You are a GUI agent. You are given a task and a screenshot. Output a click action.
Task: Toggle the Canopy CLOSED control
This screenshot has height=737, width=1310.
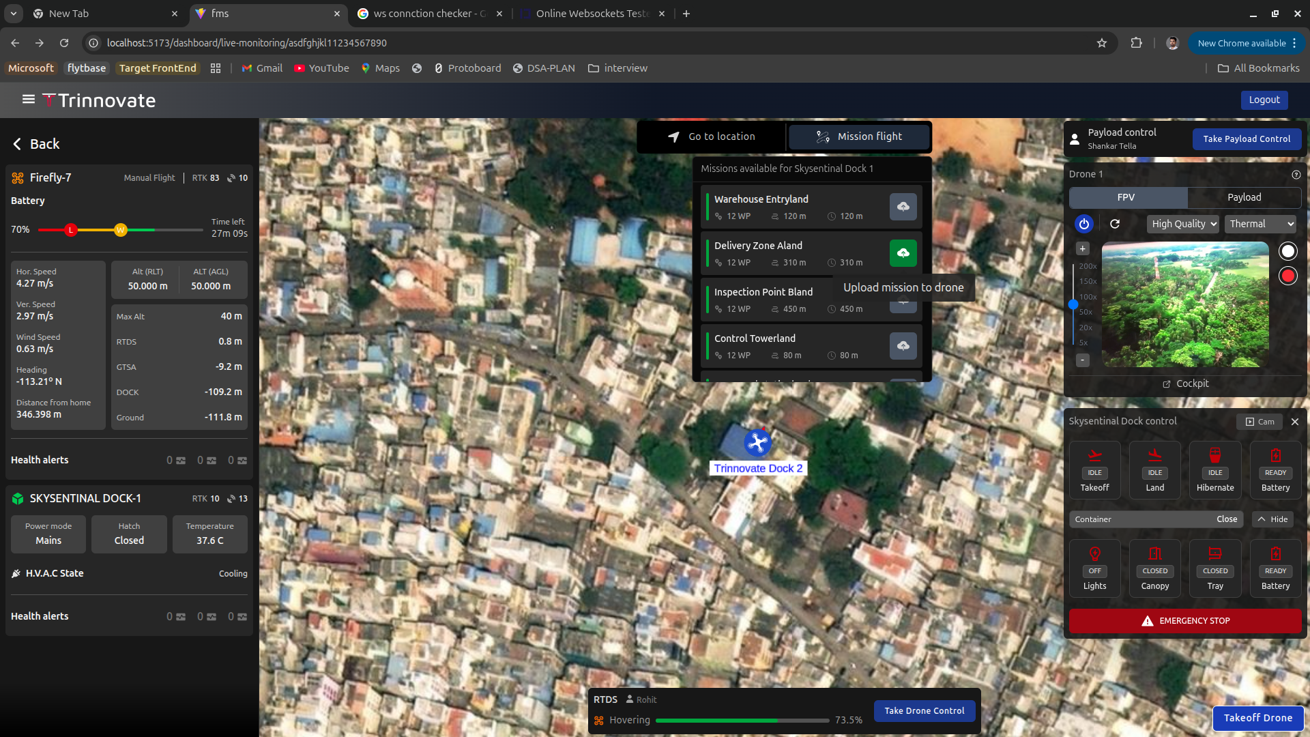click(1154, 568)
